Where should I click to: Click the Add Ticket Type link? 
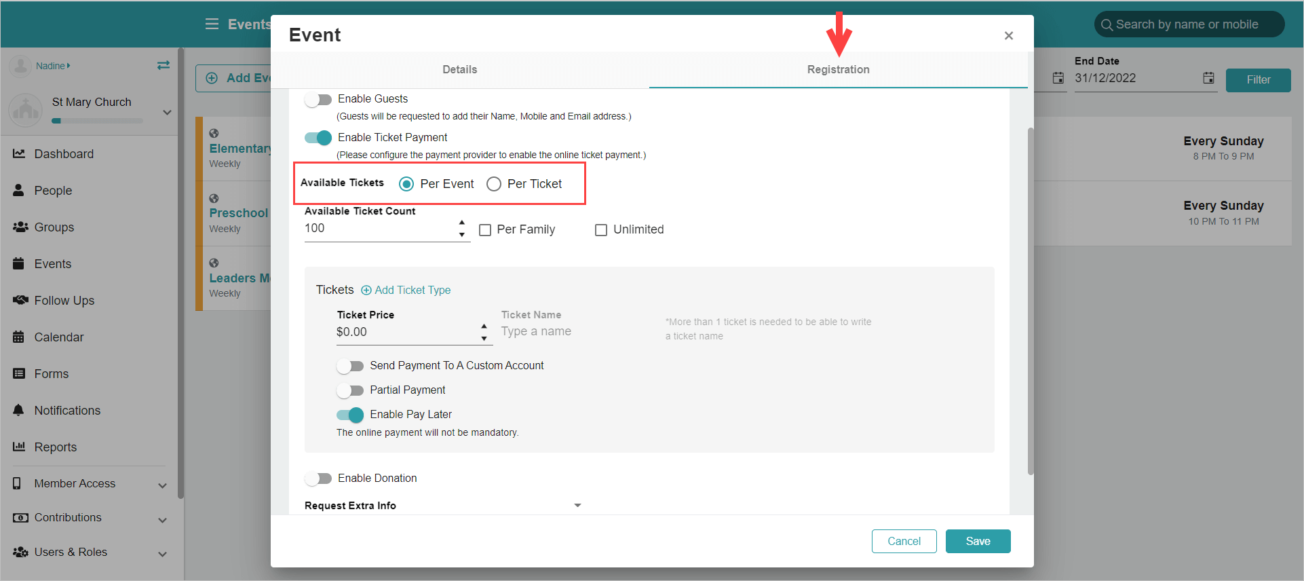coord(406,290)
